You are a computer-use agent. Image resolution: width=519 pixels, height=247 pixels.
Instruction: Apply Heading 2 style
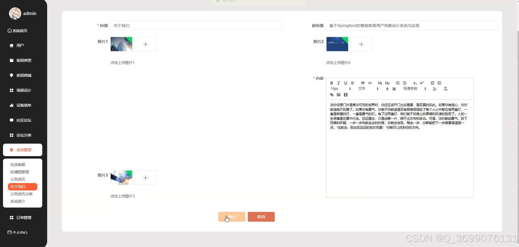pyautogui.click(x=387, y=83)
